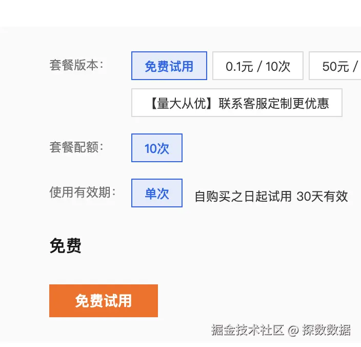361x347 pixels.
Task: Select the 免费试用 package version option
Action: [x=169, y=66]
